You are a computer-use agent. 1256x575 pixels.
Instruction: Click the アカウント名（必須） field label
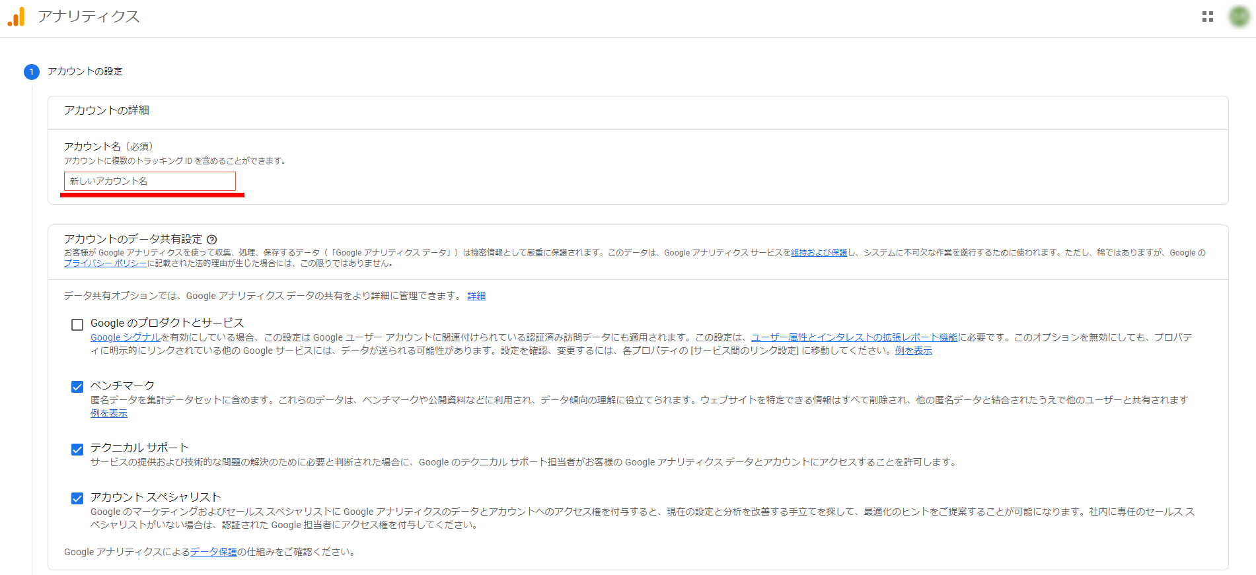coord(108,147)
